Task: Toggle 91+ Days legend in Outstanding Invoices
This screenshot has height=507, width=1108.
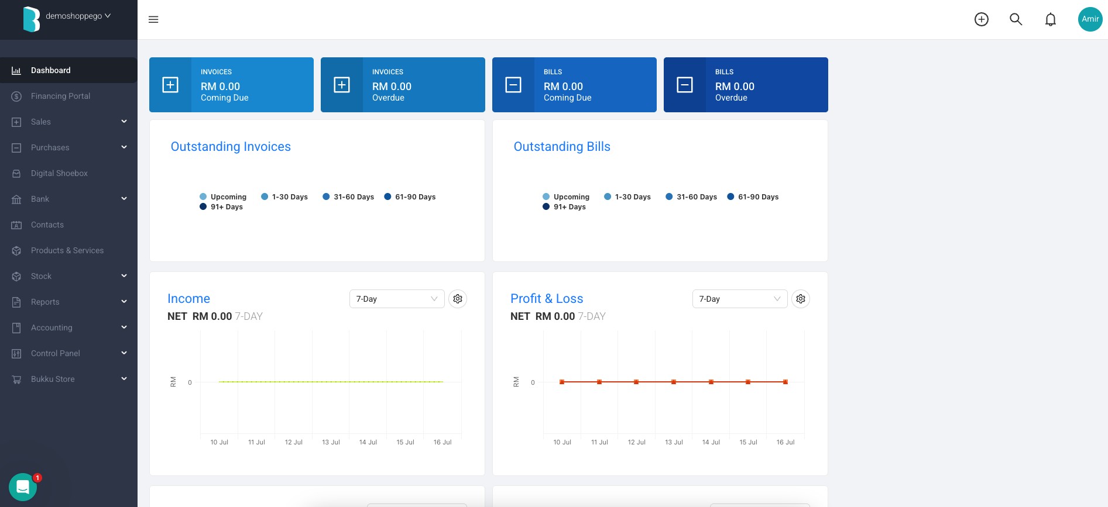Action: [x=221, y=207]
